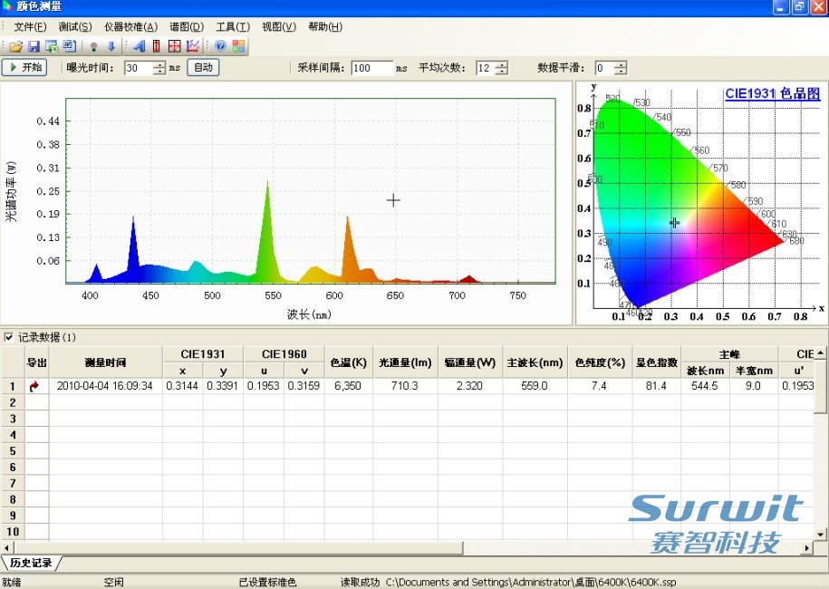Viewport: 829px width, 589px height.
Task: Click the export to Excel toolbar icon
Action: 52,46
